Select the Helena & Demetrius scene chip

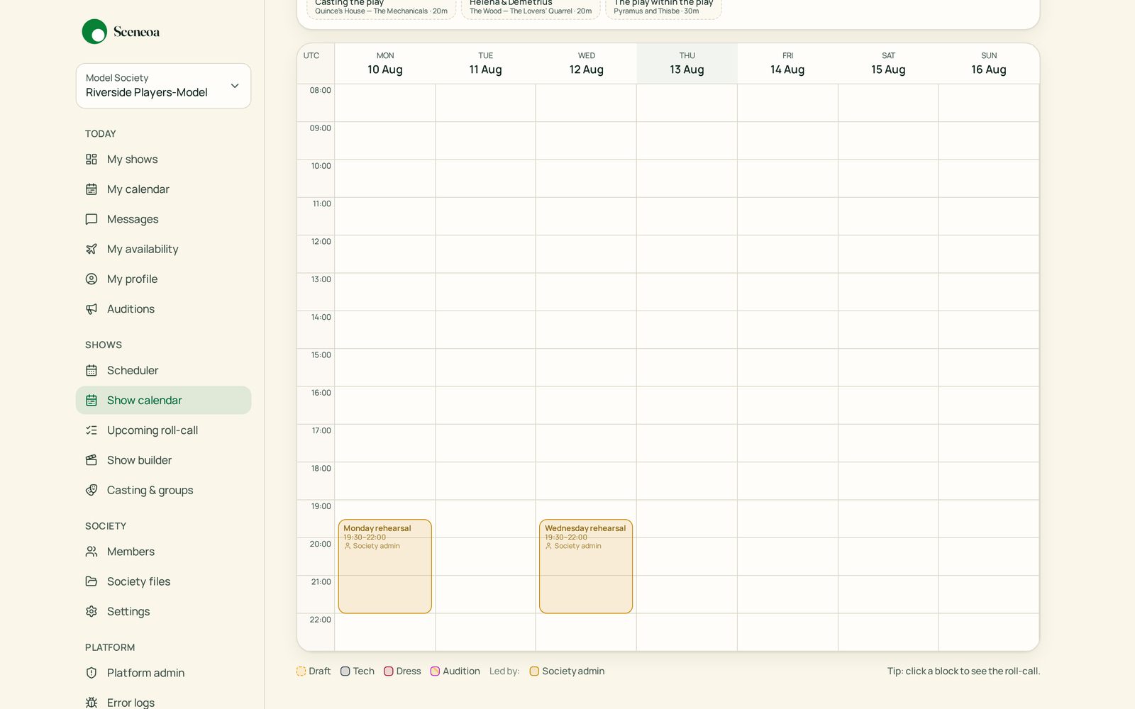click(x=531, y=8)
